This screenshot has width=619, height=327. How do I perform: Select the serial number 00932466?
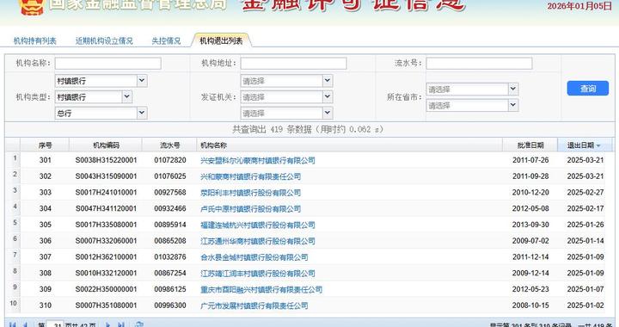(x=169, y=208)
